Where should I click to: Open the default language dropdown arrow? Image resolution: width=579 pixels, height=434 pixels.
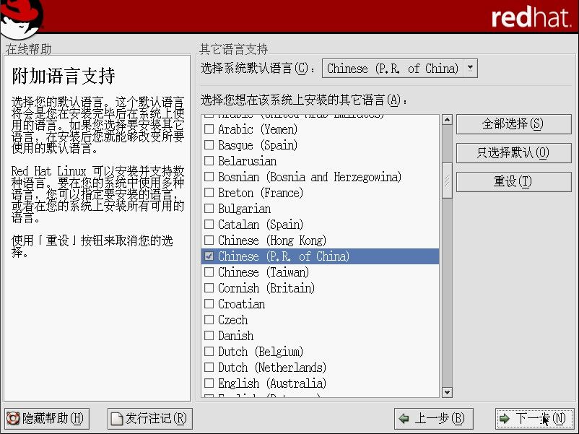[x=470, y=69]
